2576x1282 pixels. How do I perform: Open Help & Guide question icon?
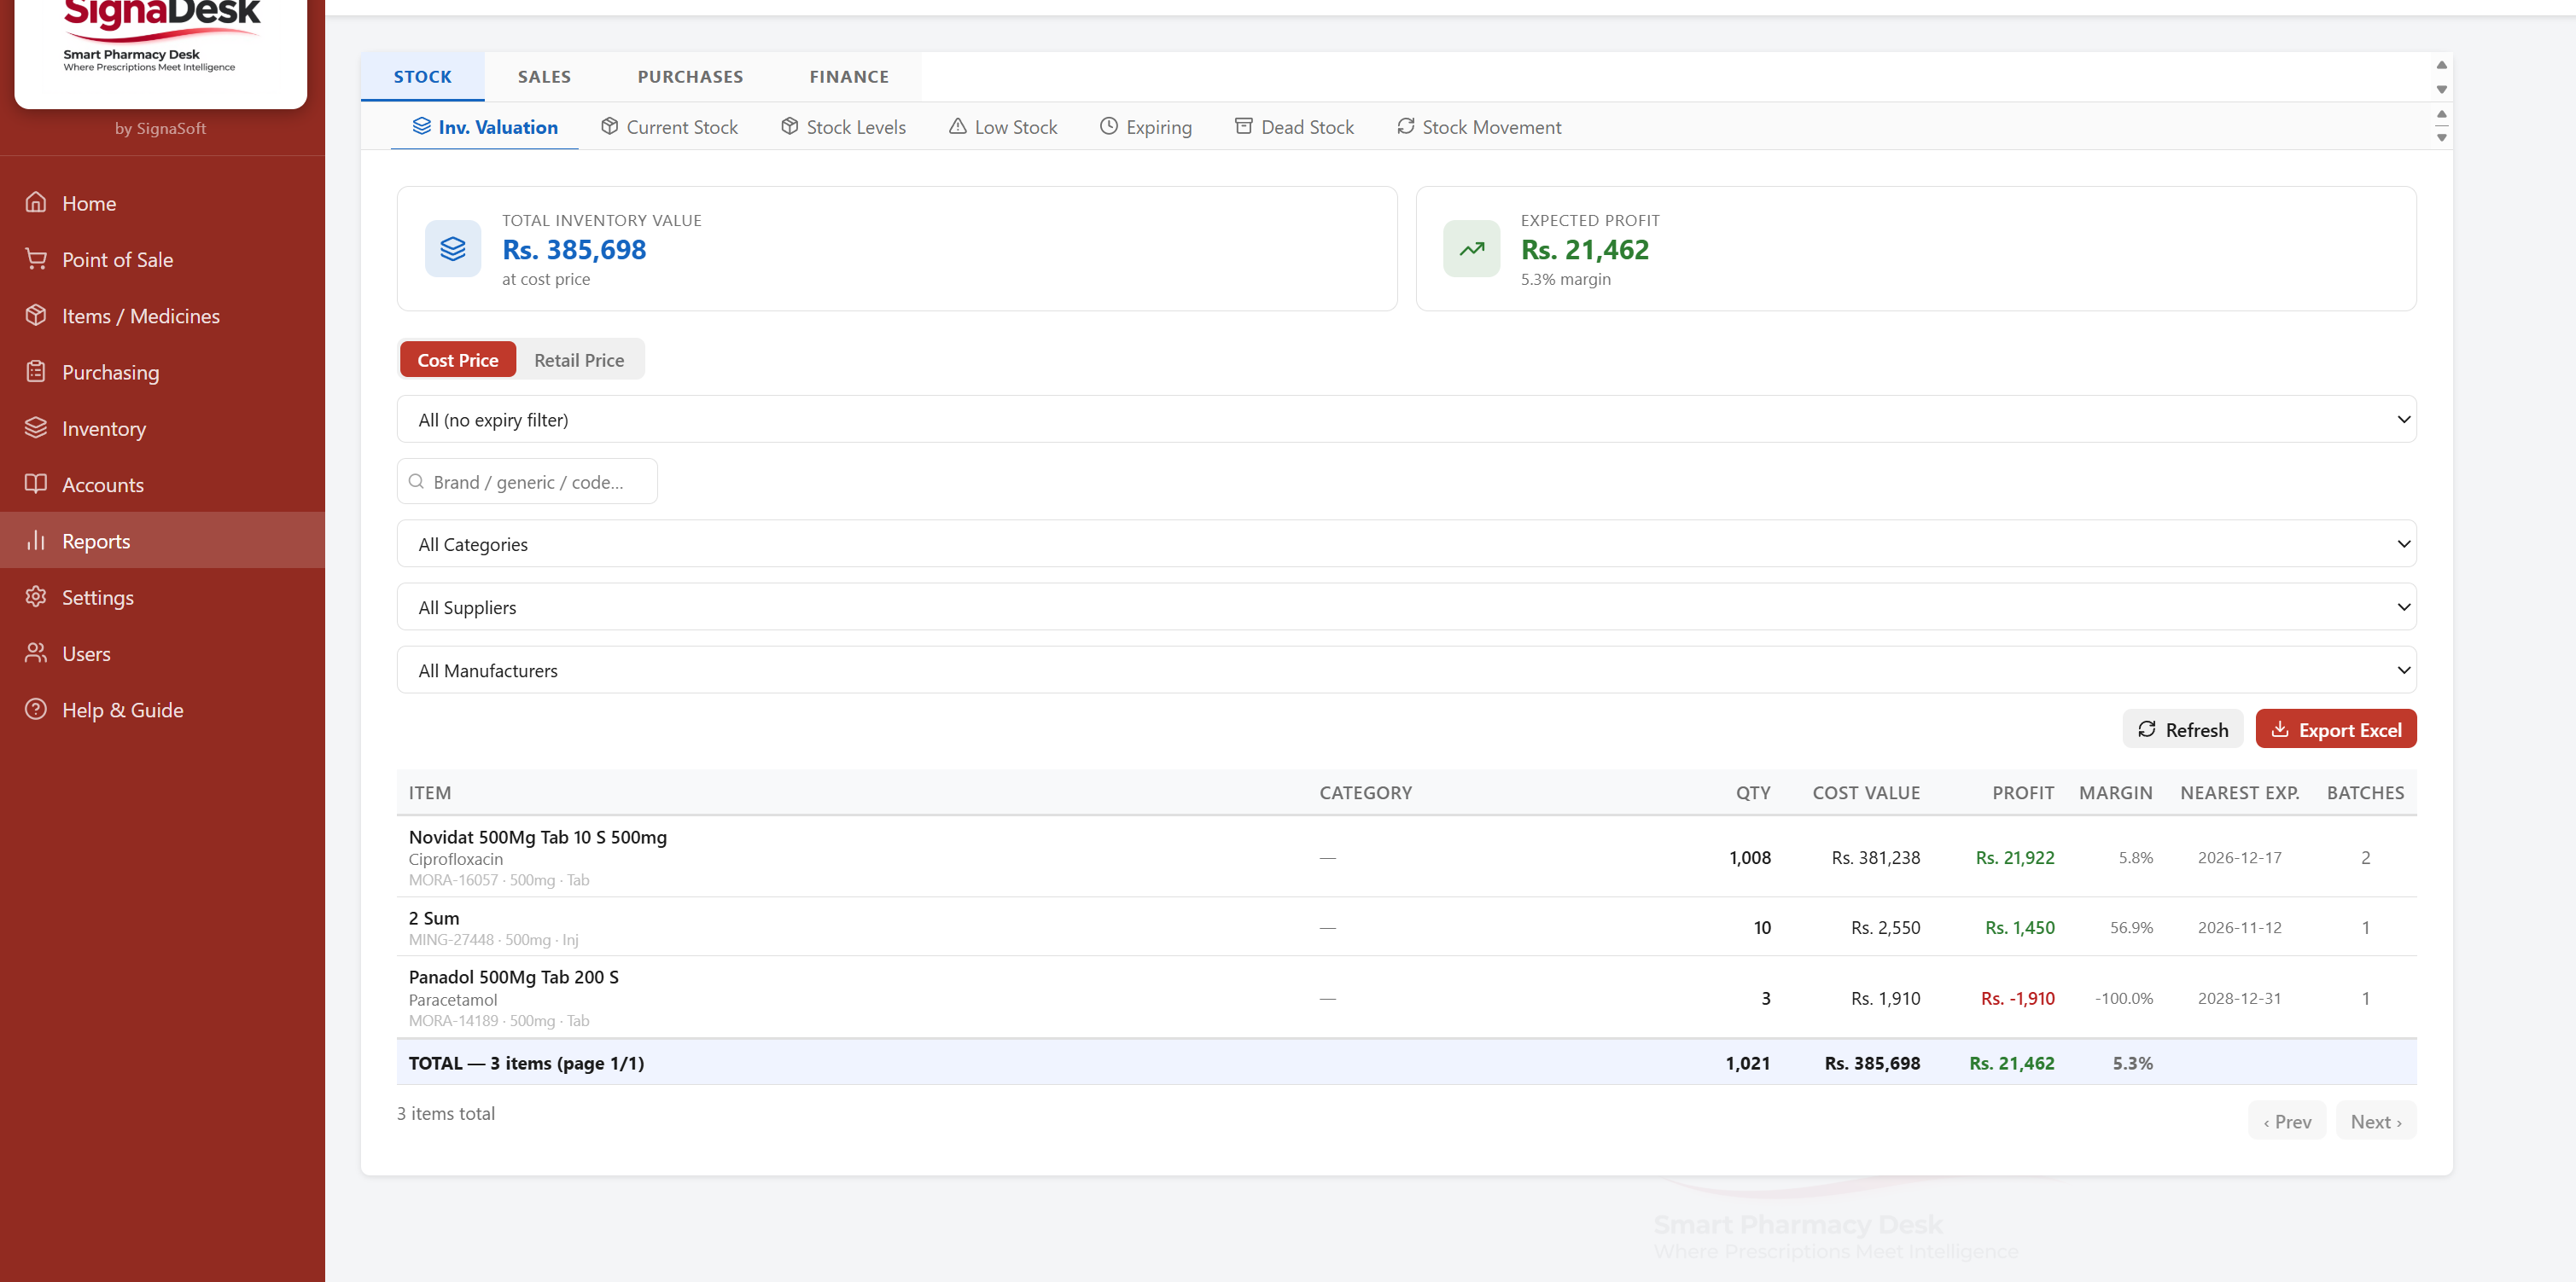[36, 710]
